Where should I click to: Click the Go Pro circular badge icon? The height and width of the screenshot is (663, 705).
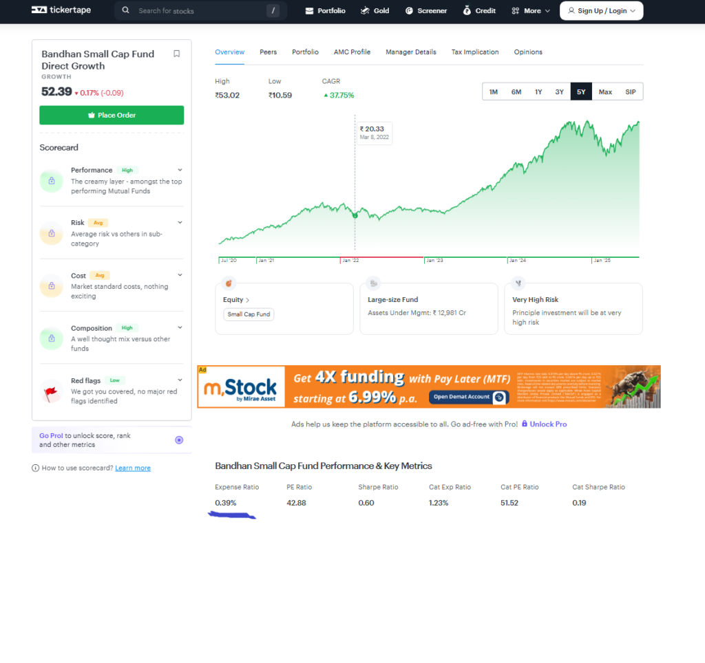click(x=179, y=439)
